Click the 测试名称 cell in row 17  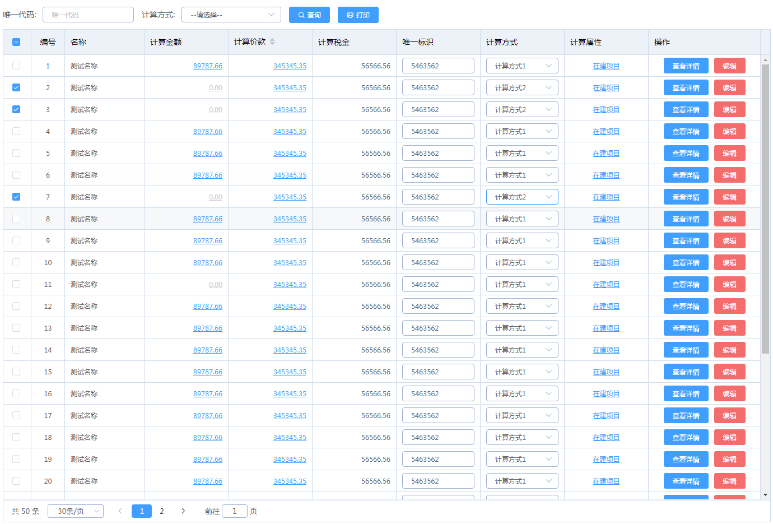coord(84,415)
